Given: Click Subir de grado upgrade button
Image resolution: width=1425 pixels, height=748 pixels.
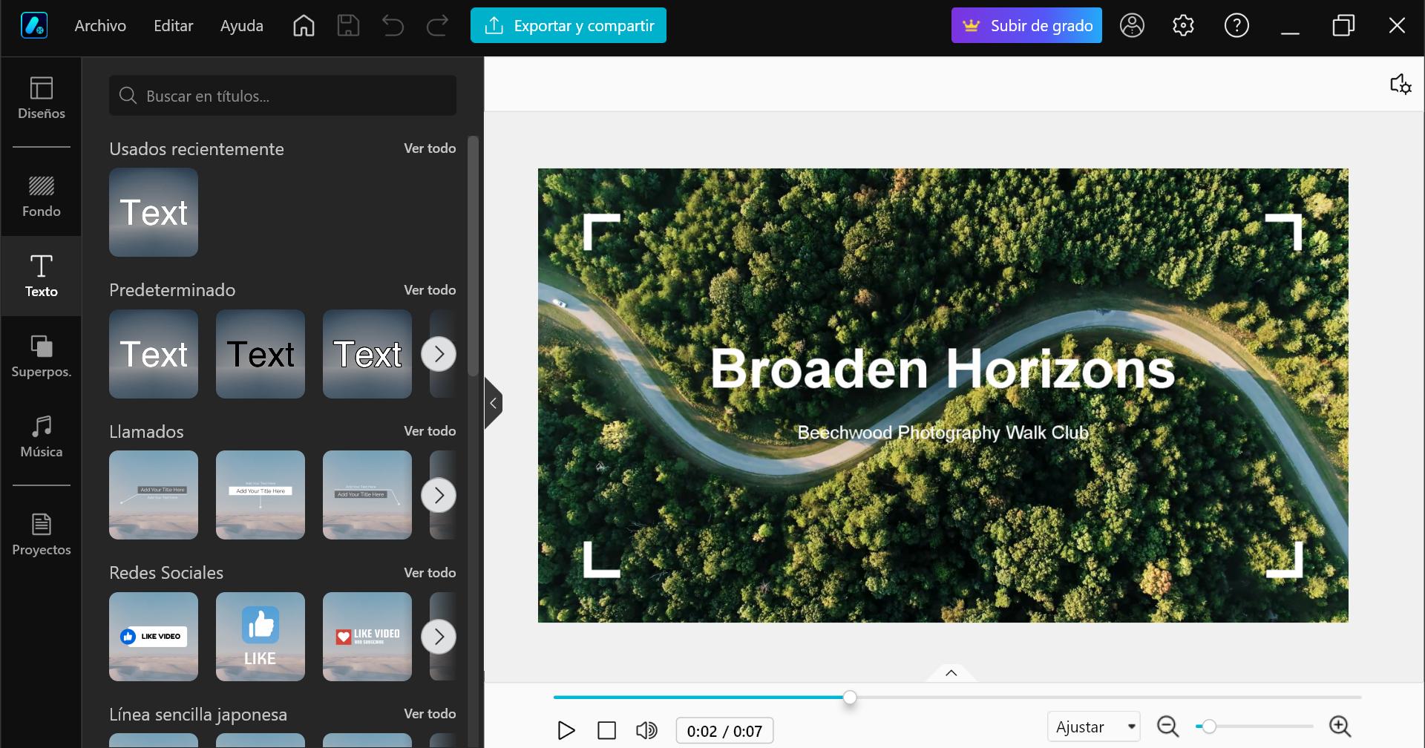Looking at the screenshot, I should pos(1026,25).
